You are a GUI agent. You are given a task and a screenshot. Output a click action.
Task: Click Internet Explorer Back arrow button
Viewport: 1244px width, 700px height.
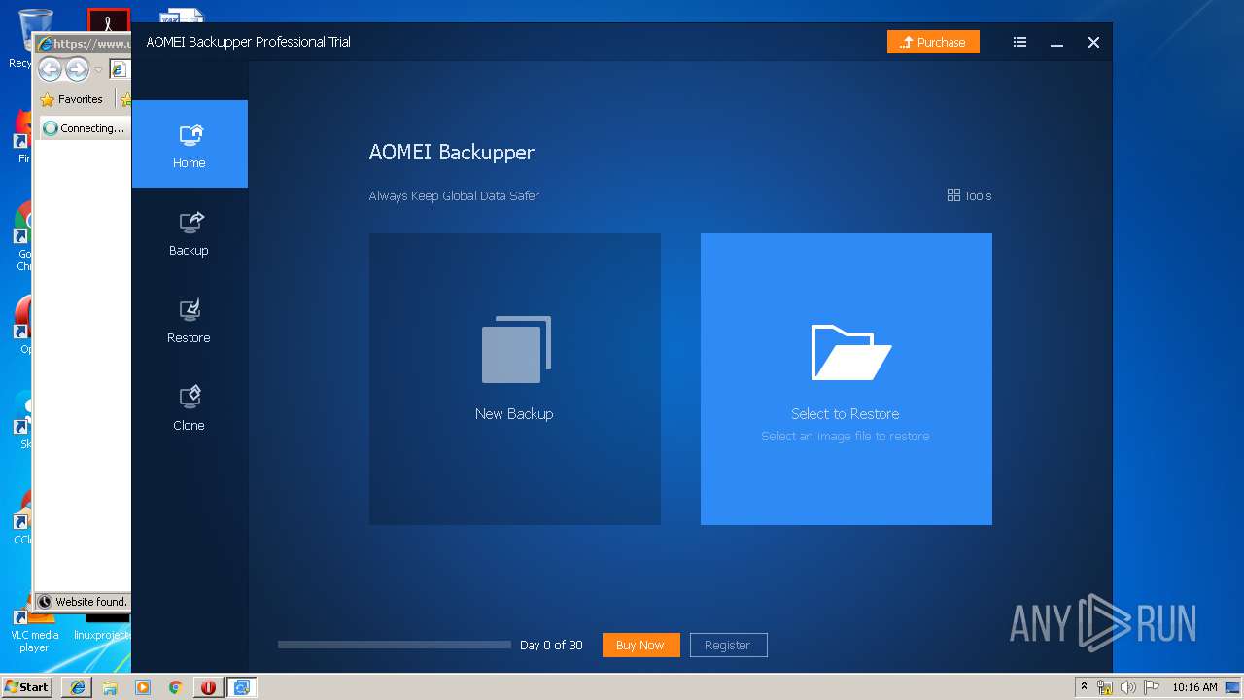tap(50, 70)
